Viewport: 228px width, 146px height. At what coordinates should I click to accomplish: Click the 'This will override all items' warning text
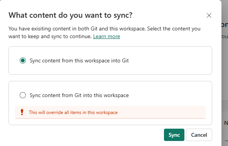point(73,112)
